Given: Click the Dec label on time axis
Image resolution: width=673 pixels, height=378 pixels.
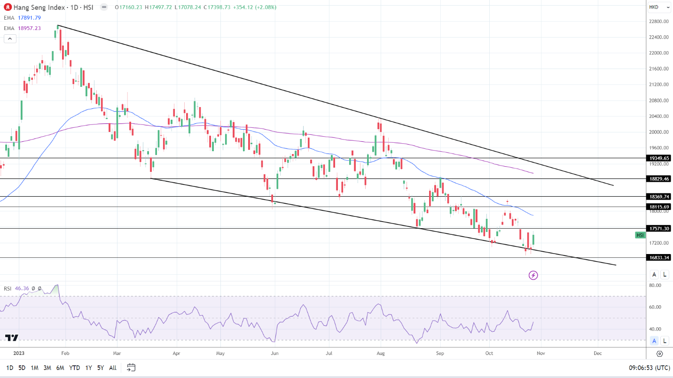Looking at the screenshot, I should [597, 353].
